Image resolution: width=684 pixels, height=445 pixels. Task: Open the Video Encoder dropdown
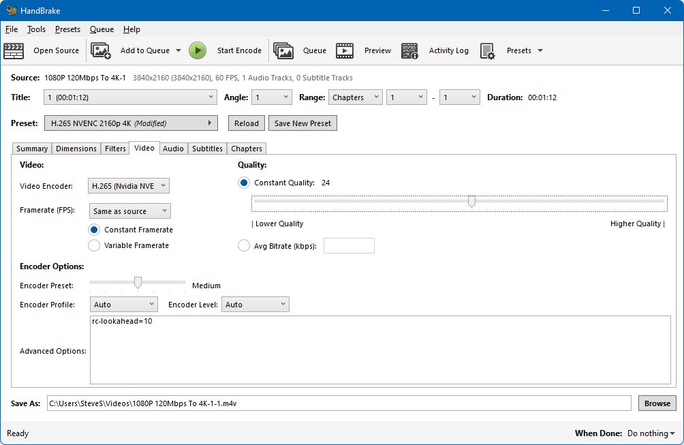point(129,186)
